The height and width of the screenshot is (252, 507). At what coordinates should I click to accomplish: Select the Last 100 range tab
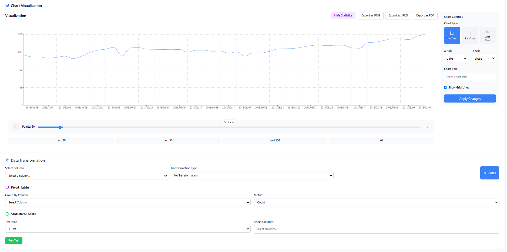coord(275,140)
